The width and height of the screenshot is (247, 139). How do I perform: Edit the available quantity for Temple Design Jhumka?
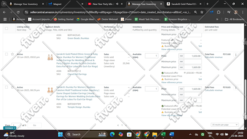[151, 89]
